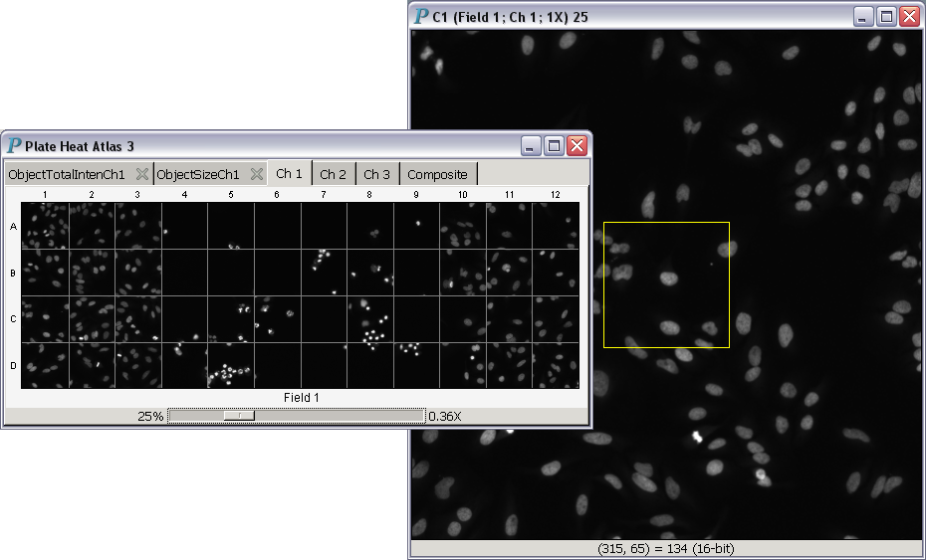
Task: Maximize the Plate Heat Atlas 3 window
Action: tap(554, 146)
